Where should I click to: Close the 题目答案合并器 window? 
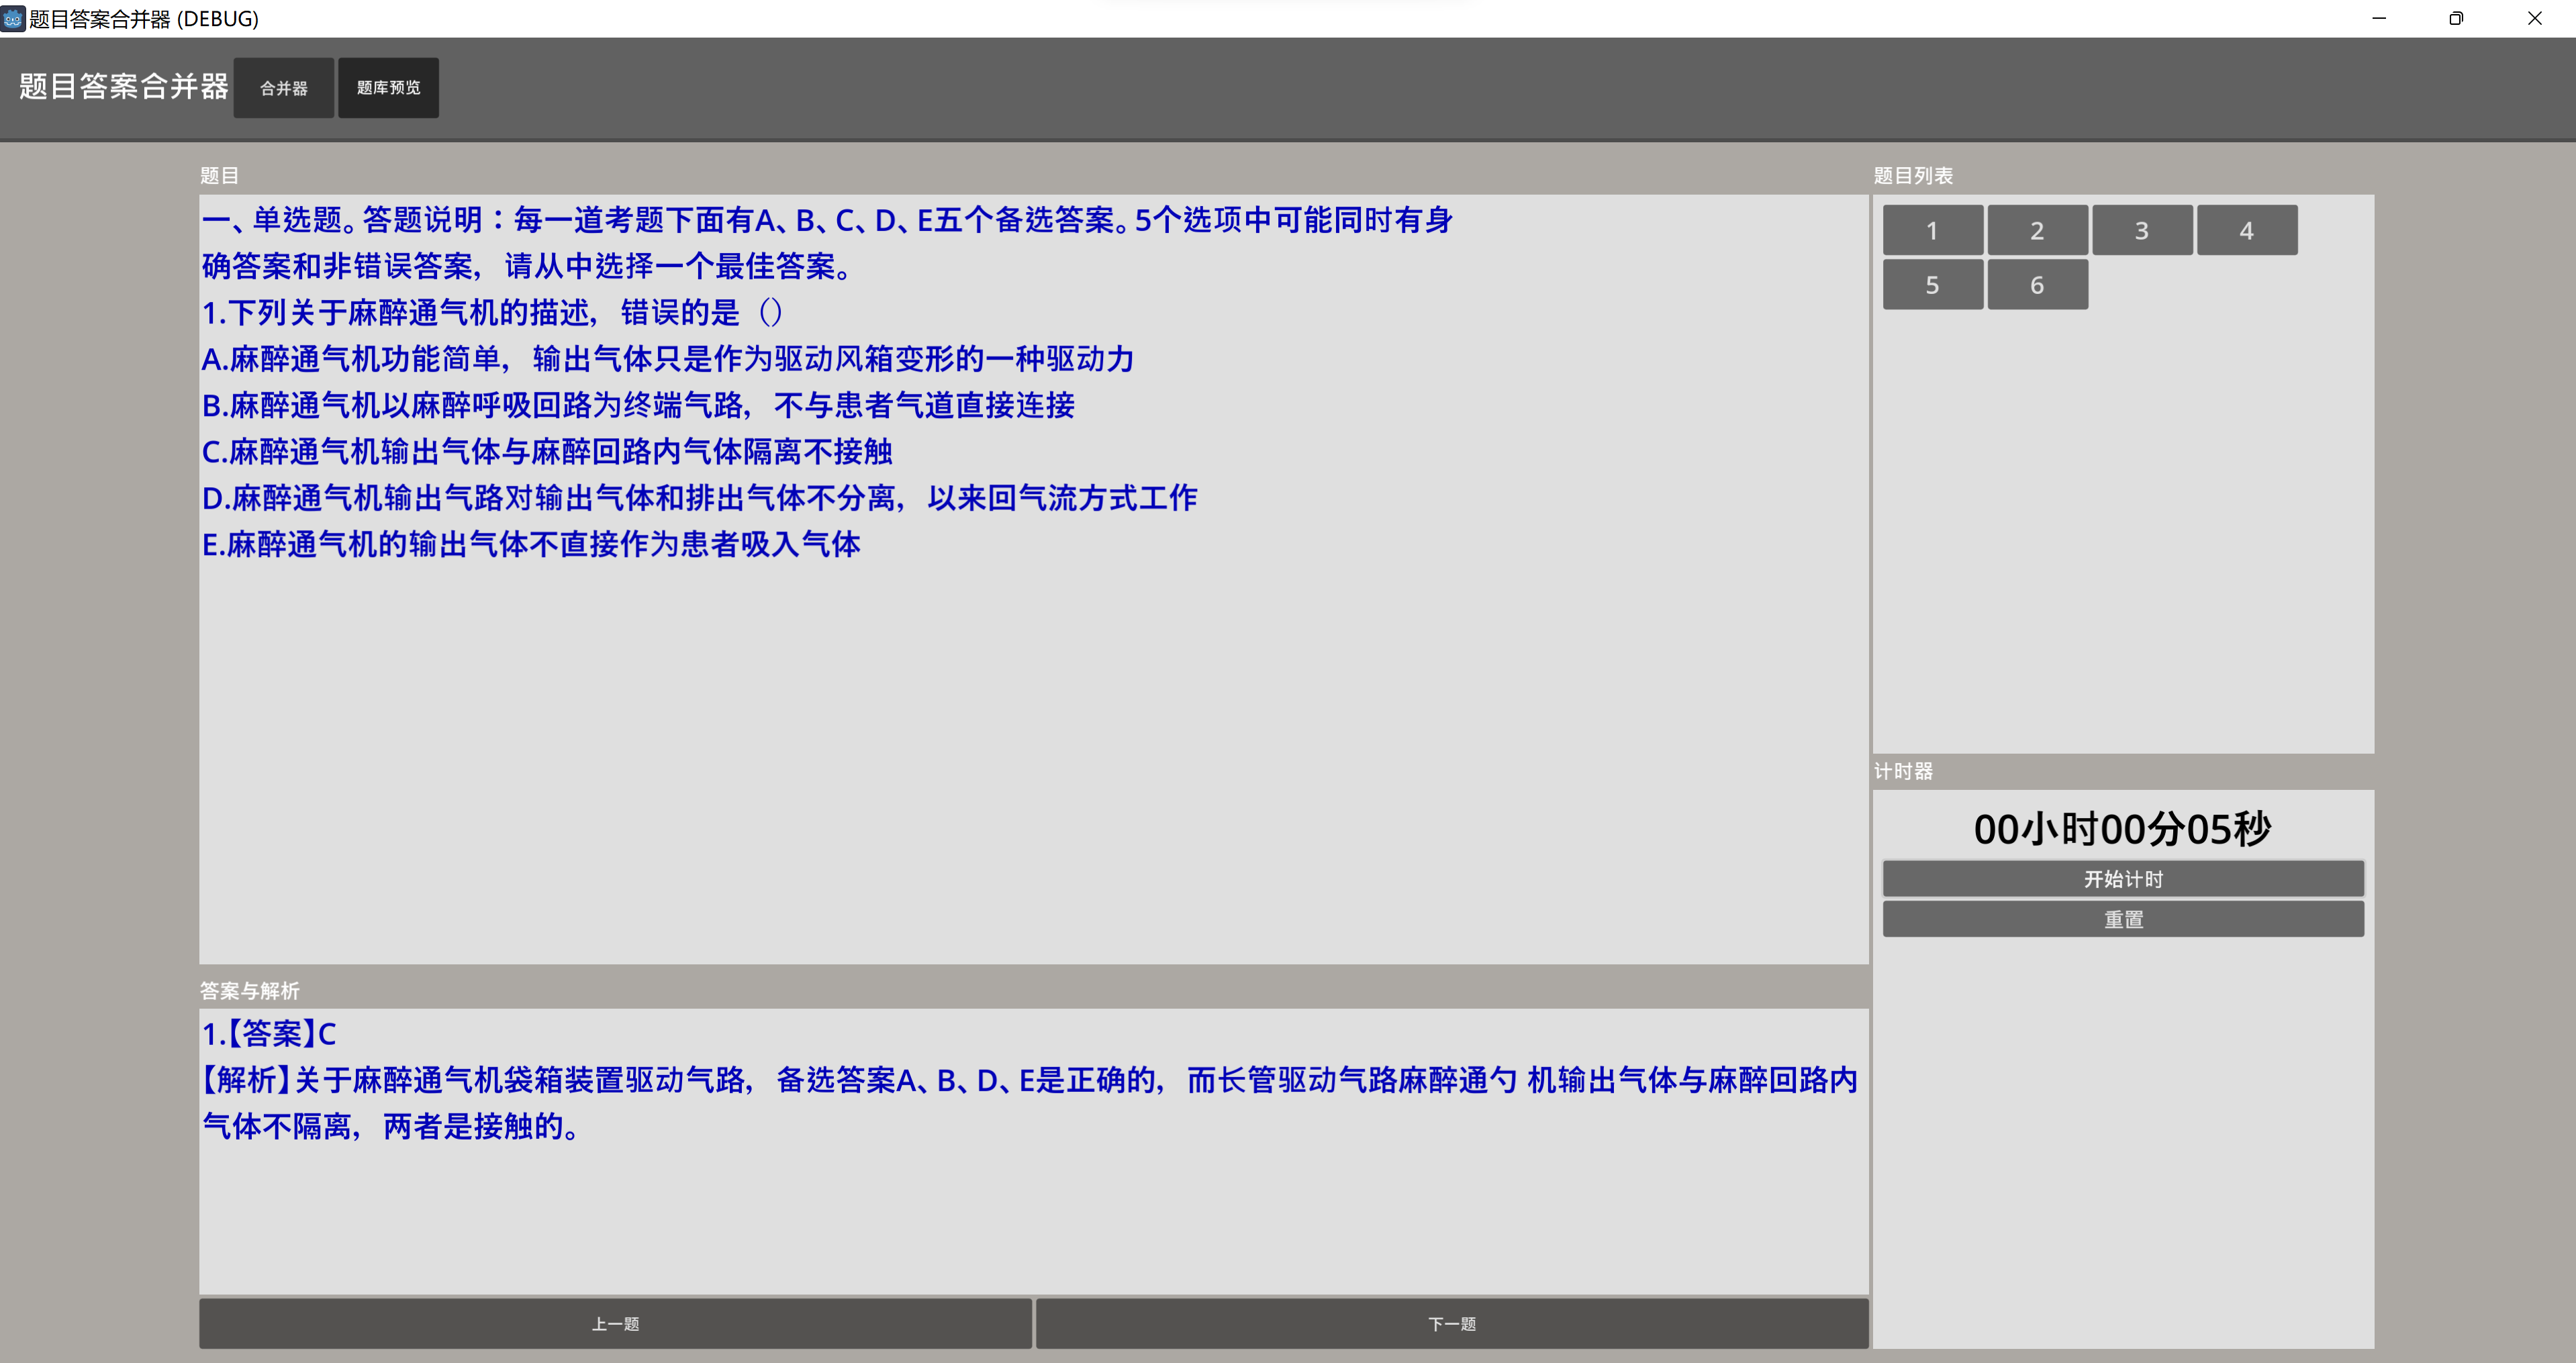(x=2534, y=18)
